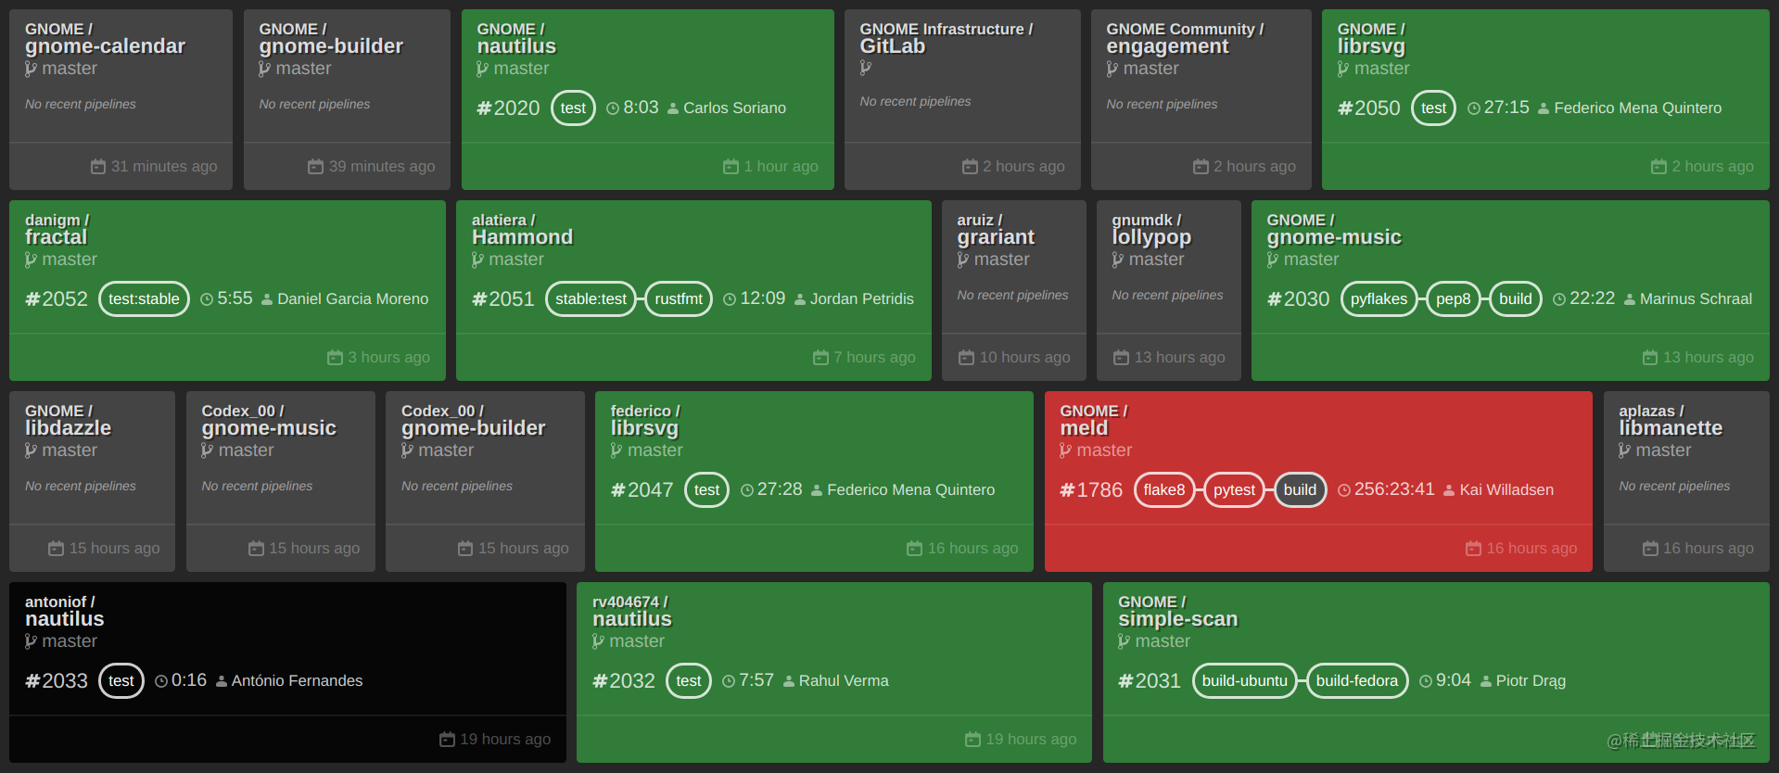Viewport: 1779px width, 773px height.
Task: Click the calendar icon showing 31 minutes ago
Action: [98, 166]
